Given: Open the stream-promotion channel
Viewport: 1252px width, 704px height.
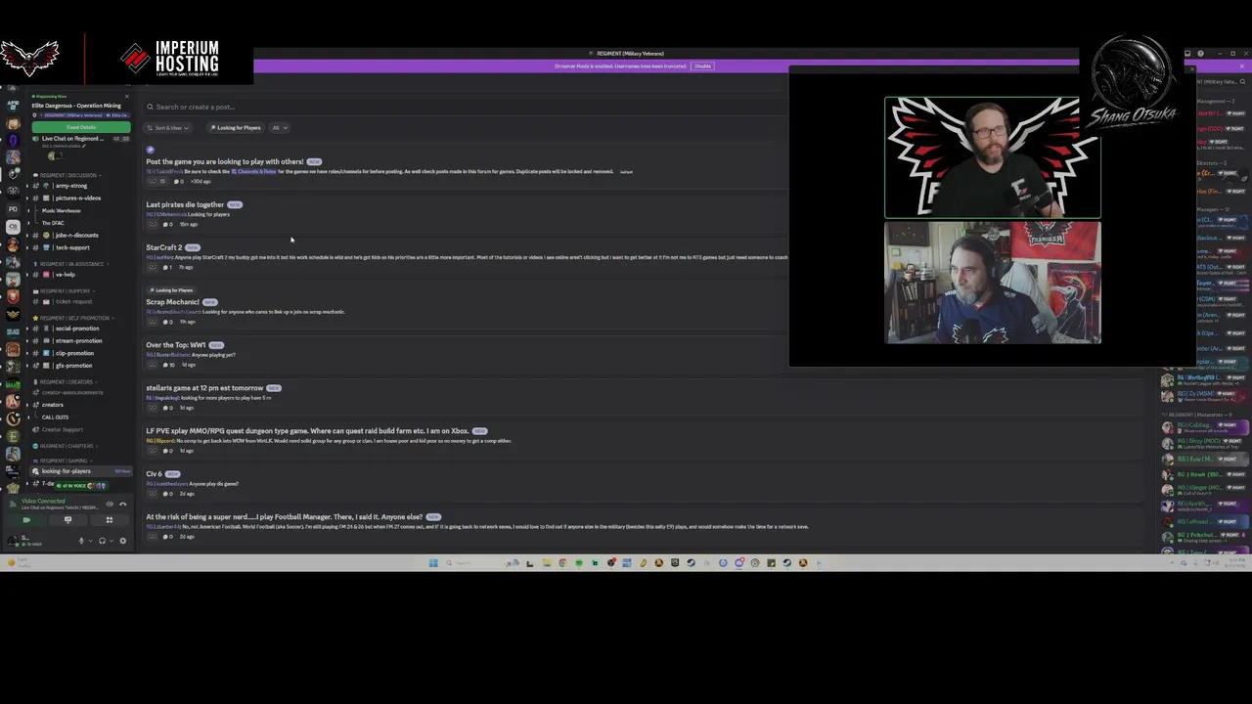Looking at the screenshot, I should pyautogui.click(x=78, y=341).
